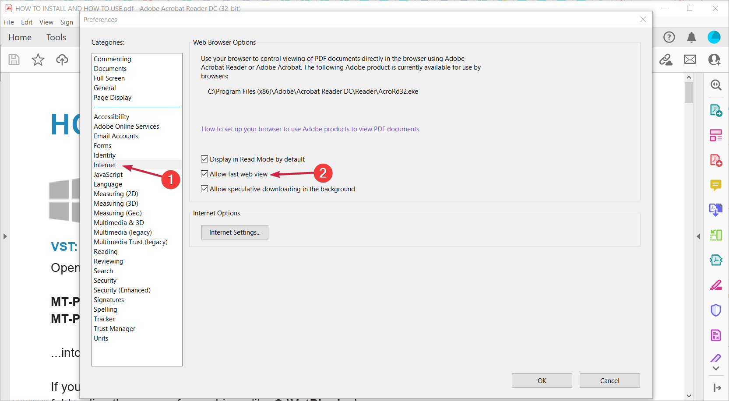
Task: Click the star bookmark icon
Action: (x=38, y=60)
